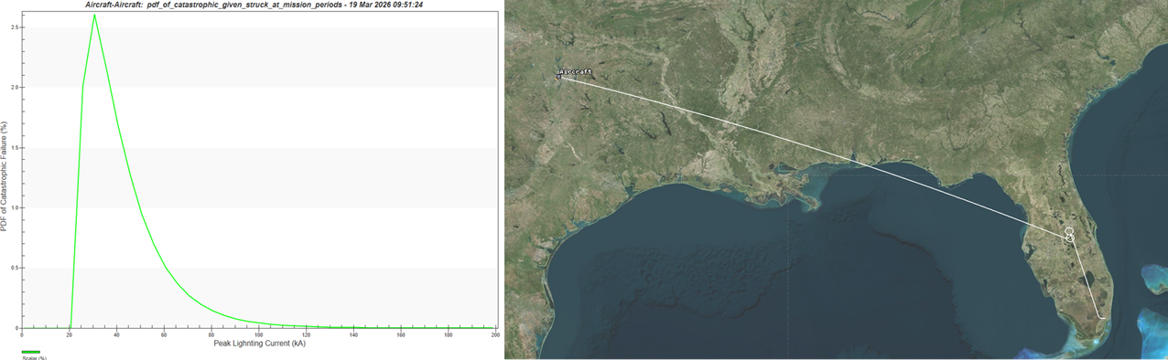
Task: Click the green Scalar legend swatch
Action: click(30, 352)
